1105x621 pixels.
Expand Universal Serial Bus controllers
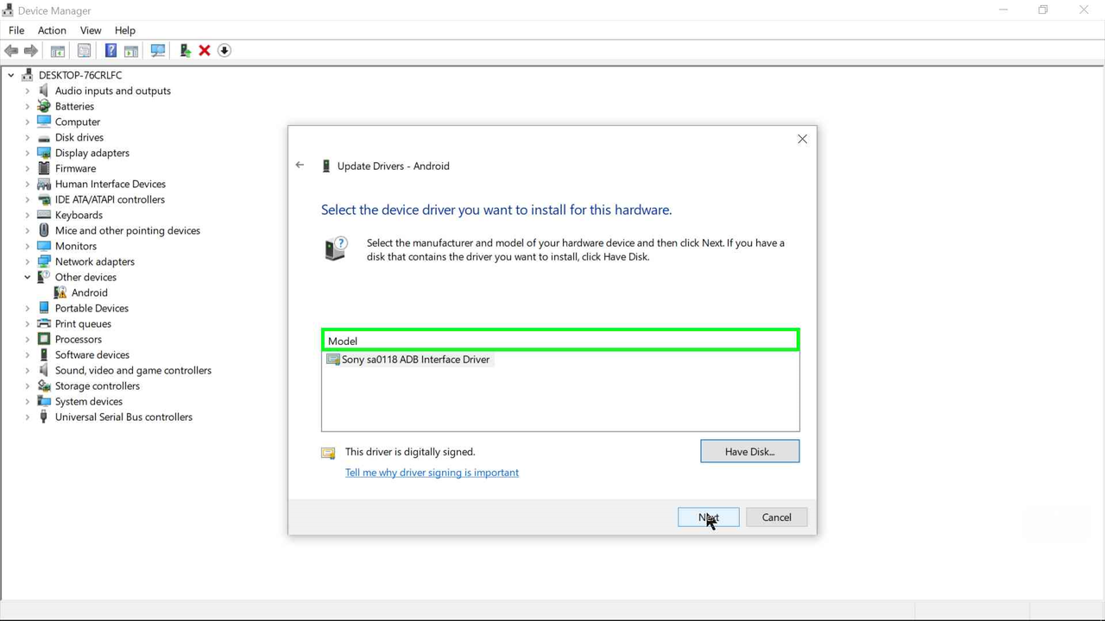pyautogui.click(x=28, y=417)
